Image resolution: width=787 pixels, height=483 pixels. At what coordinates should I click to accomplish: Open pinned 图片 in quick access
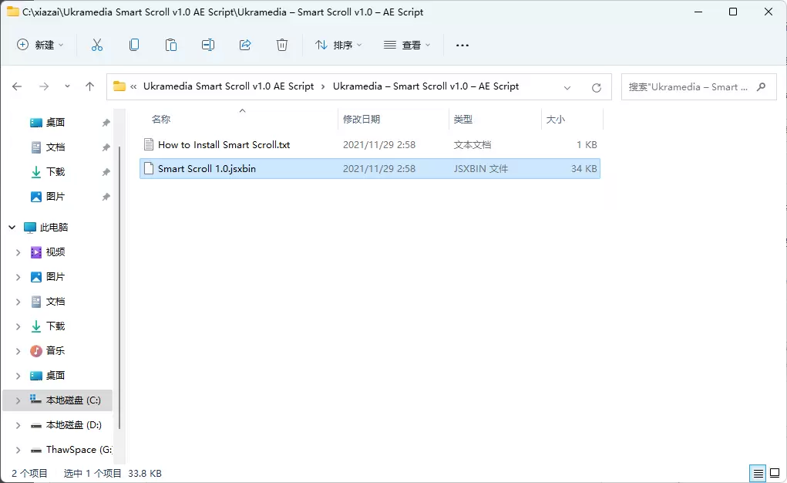click(55, 197)
